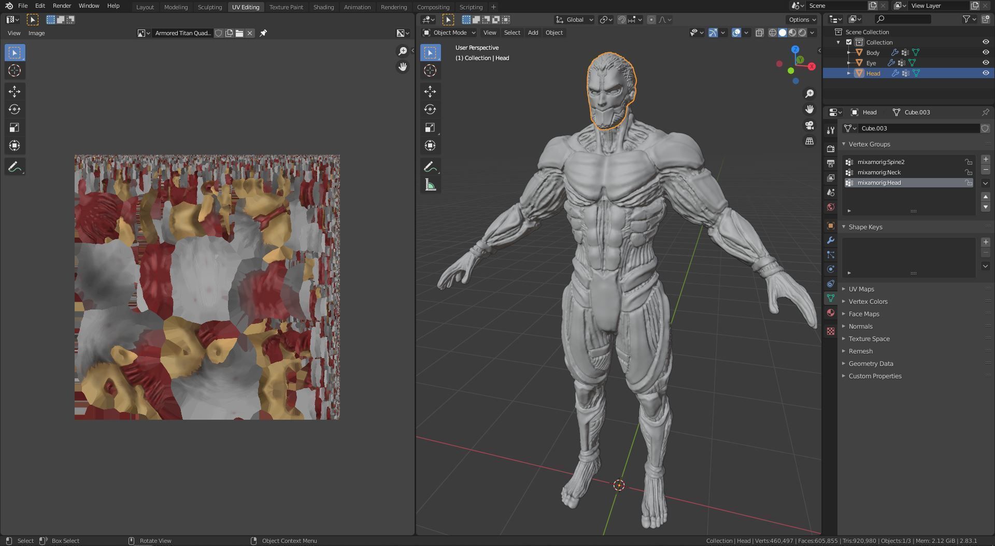
Task: Click the camera view icon in the viewport
Action: pos(809,125)
